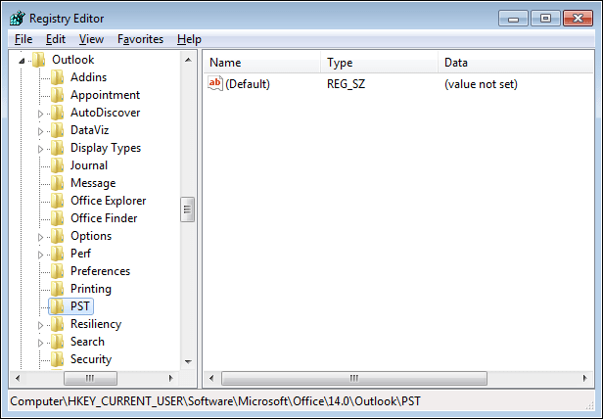Click the tree pane vertical scroll thumb
The height and width of the screenshot is (419, 603).
[188, 209]
